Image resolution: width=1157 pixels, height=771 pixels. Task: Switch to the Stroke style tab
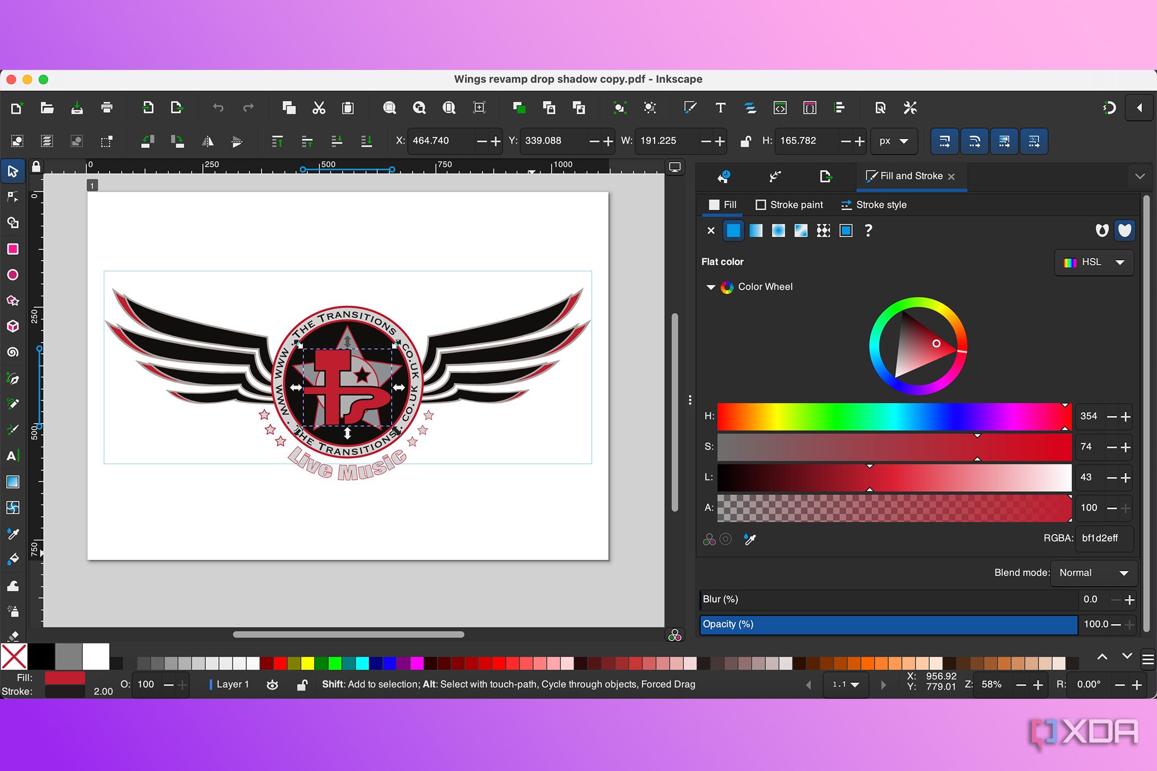[874, 205]
